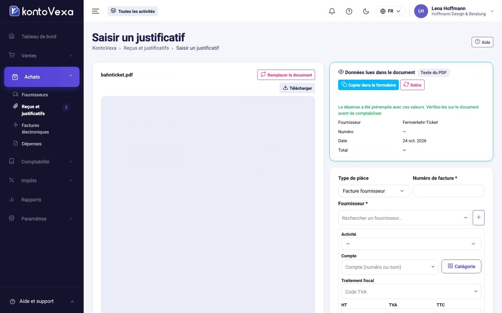Open the Dépenses page
Image resolution: width=502 pixels, height=313 pixels.
[x=31, y=144]
